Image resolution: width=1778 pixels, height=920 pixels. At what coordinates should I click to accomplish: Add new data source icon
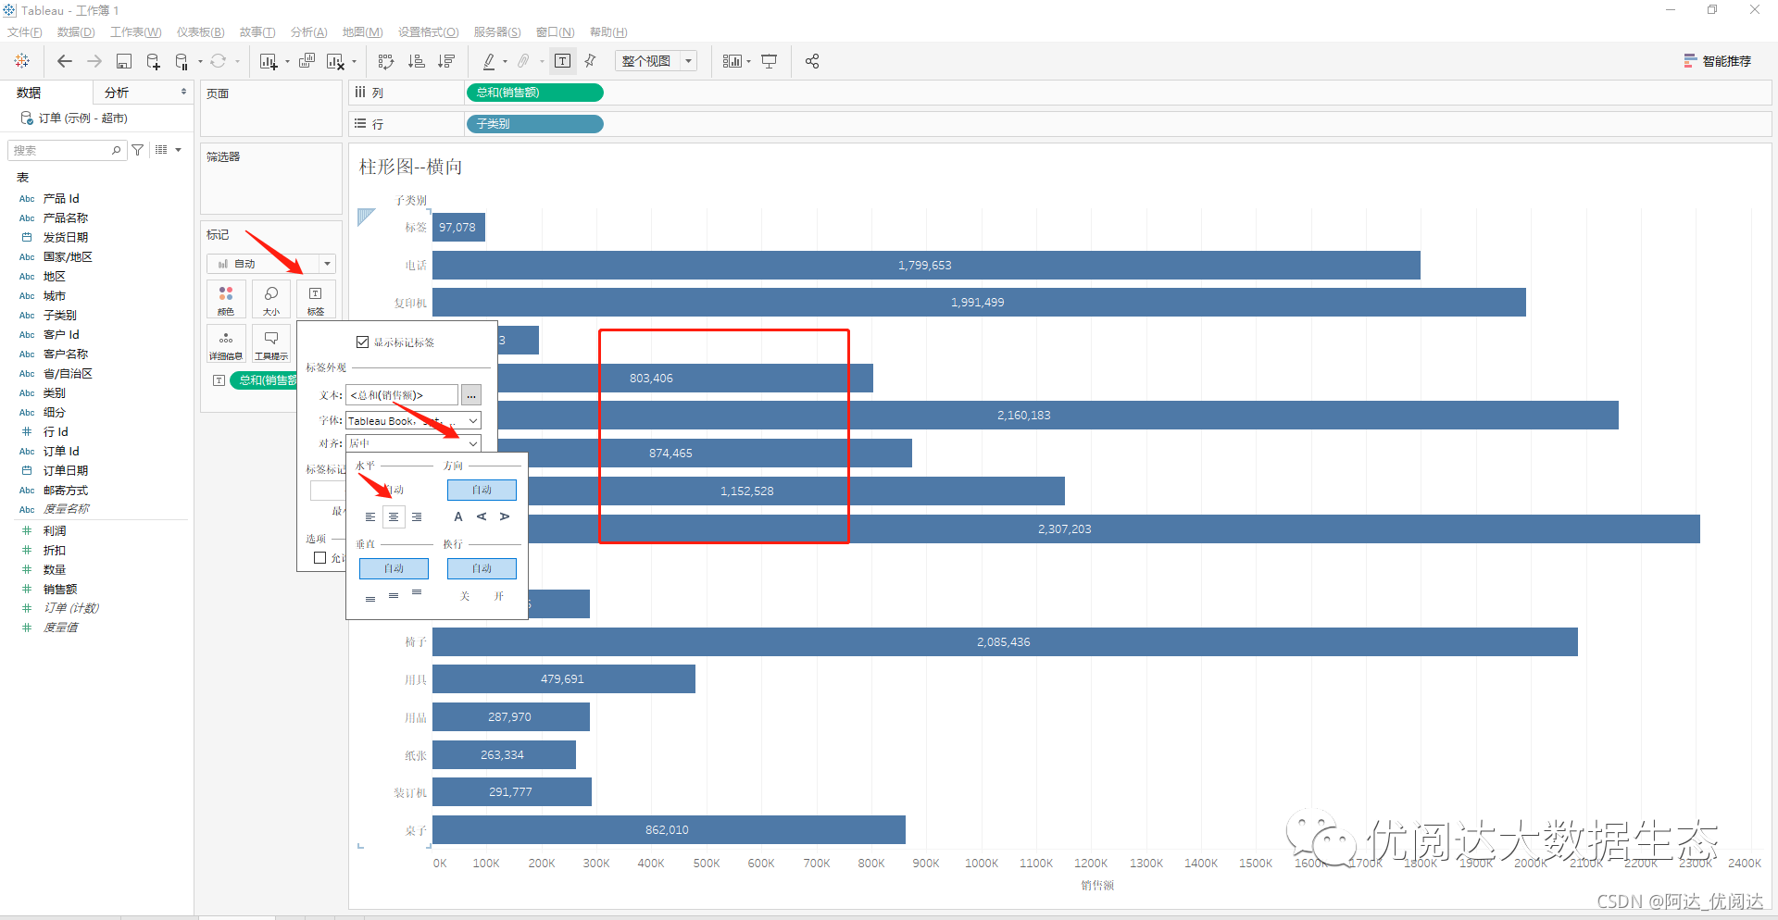154,61
